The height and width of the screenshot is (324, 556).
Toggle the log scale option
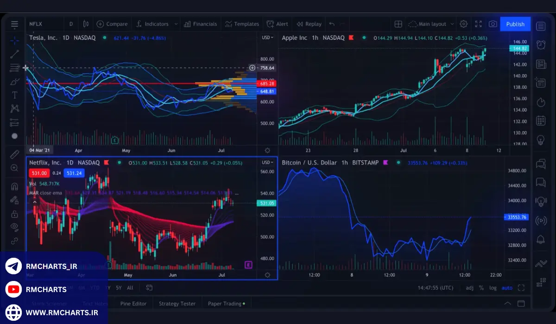(493, 288)
